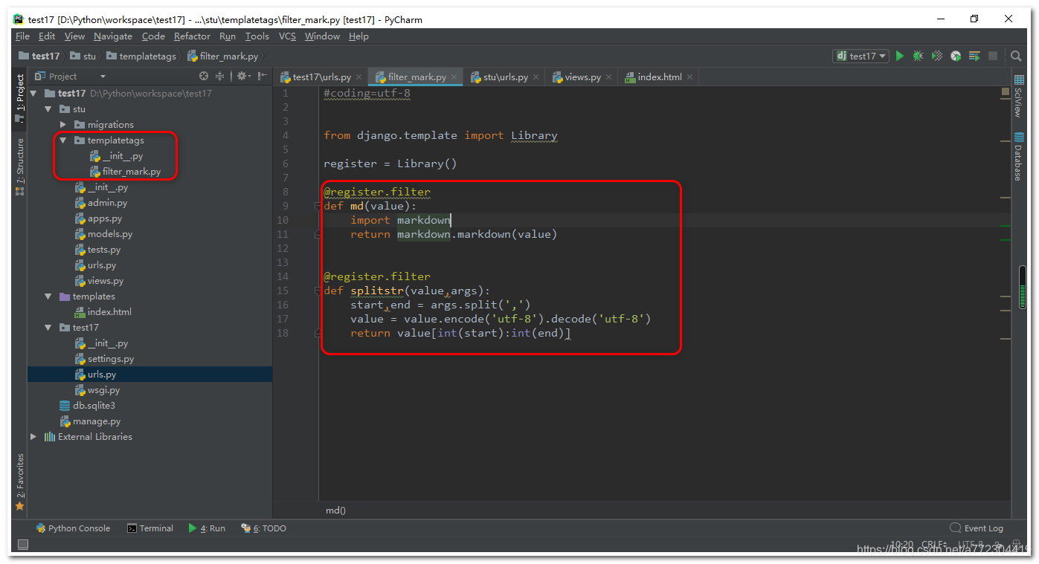Screen dimensions: 1039x564
Task: Open the test17 run configuration dropdown
Action: [861, 56]
